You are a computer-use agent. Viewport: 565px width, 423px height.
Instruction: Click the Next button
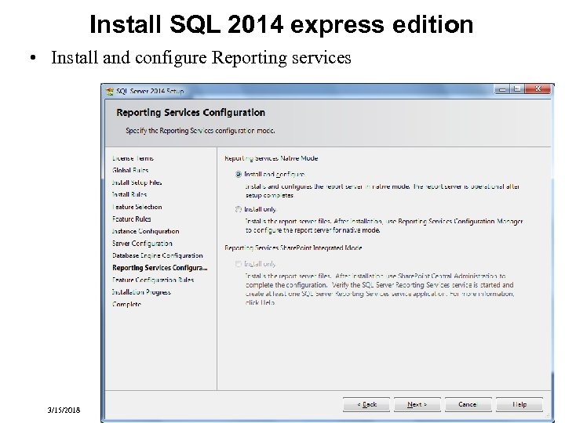(x=417, y=404)
